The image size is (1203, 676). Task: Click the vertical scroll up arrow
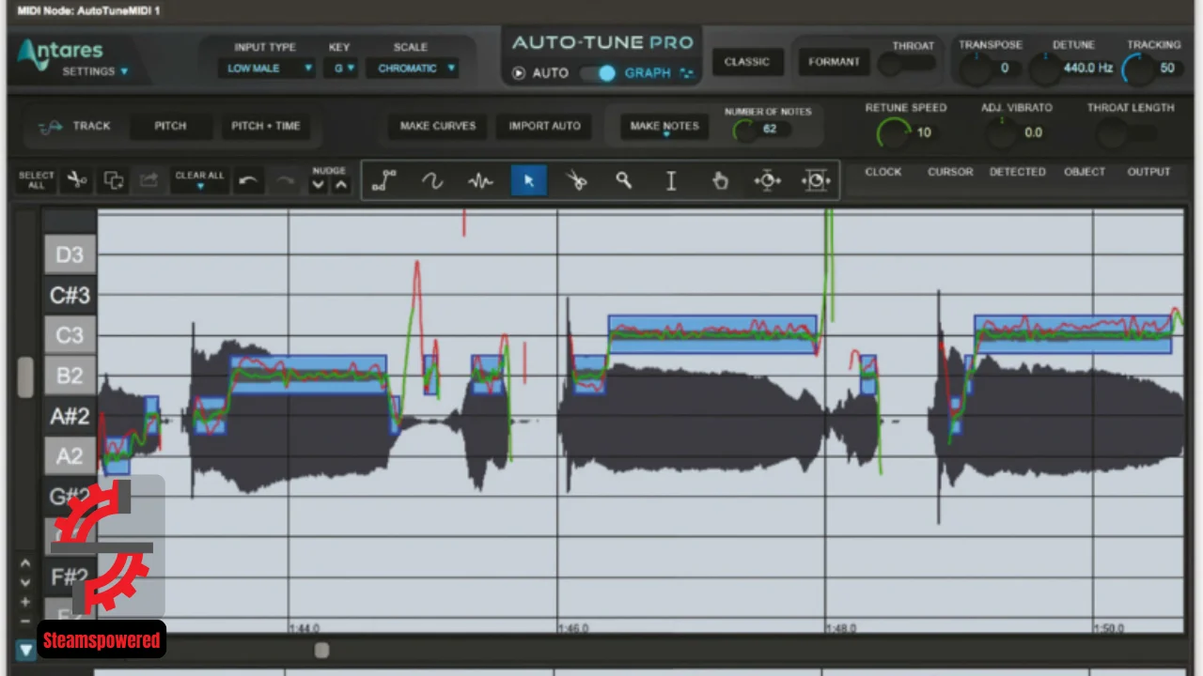point(24,564)
